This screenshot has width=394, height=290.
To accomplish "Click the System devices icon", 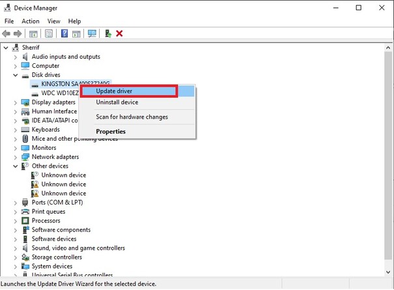I will (x=25, y=266).
